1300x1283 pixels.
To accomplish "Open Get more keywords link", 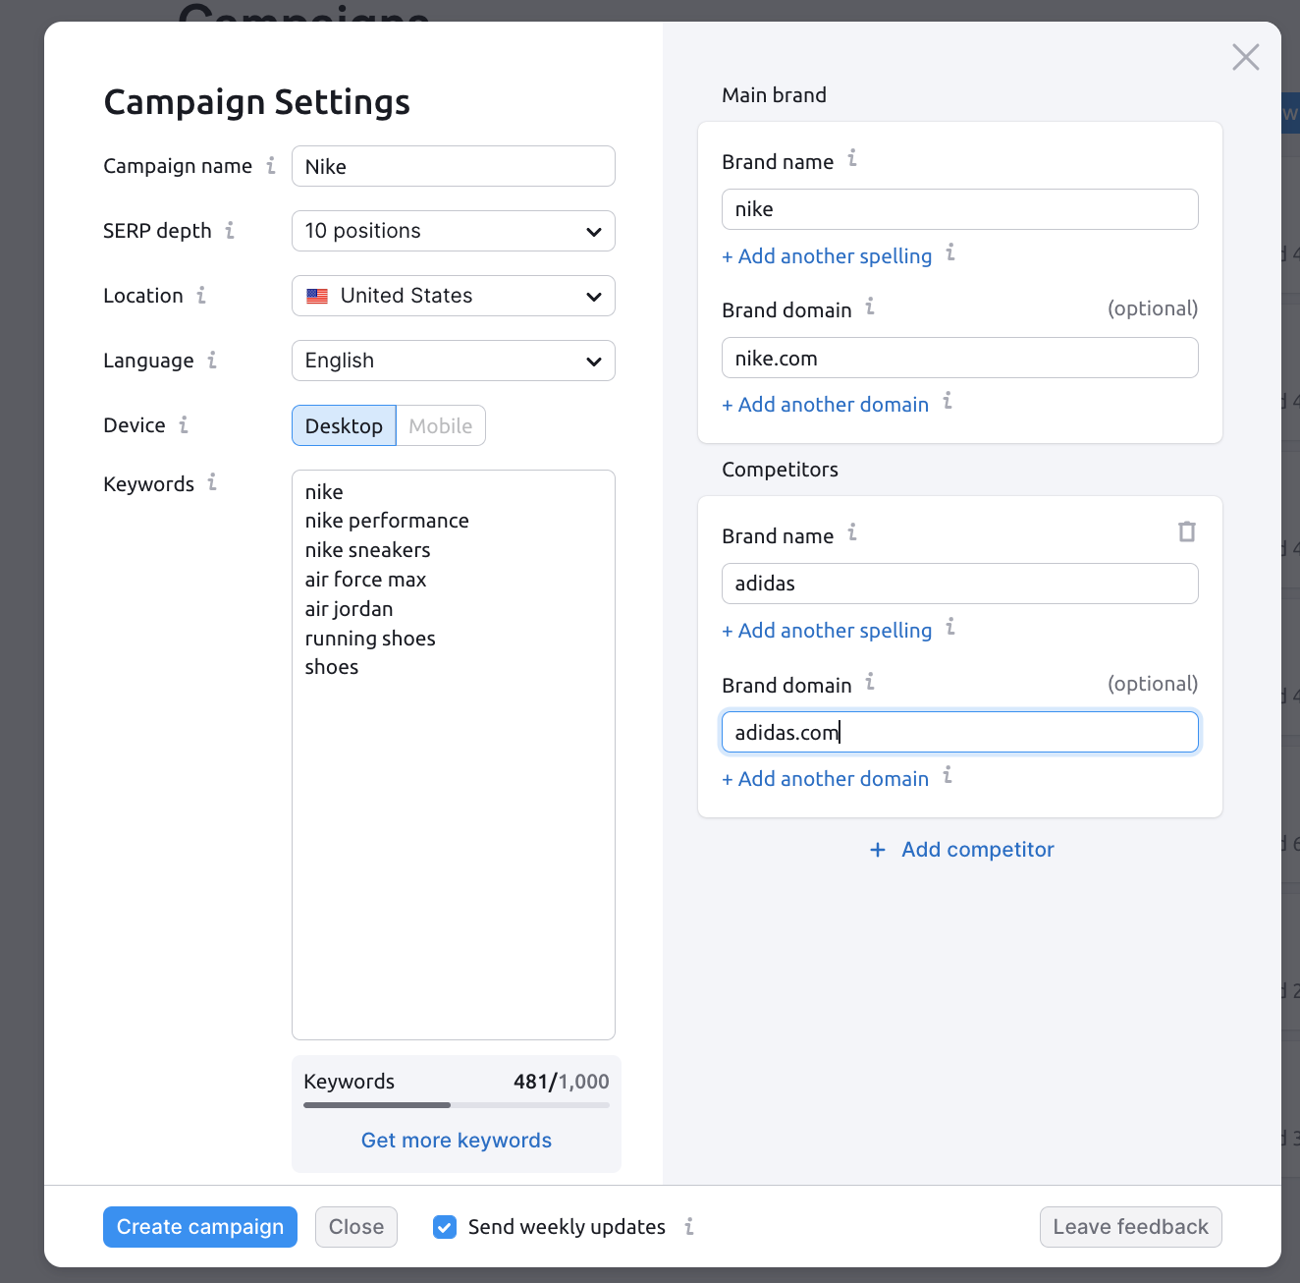I will coord(457,1141).
